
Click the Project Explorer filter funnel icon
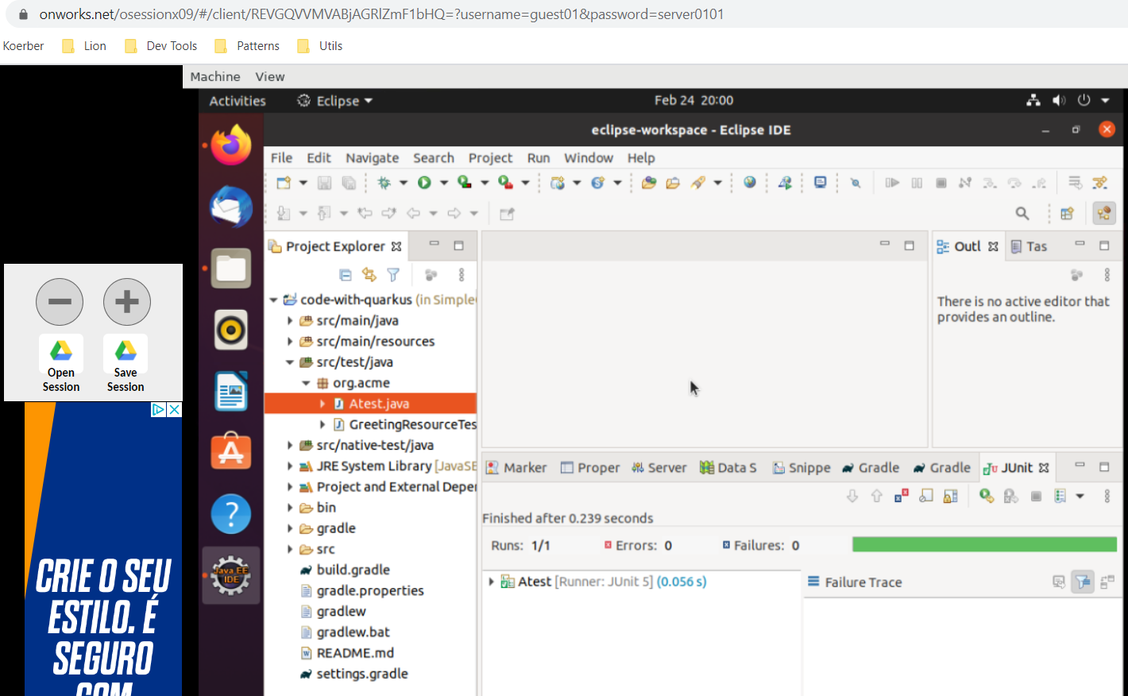click(x=392, y=275)
